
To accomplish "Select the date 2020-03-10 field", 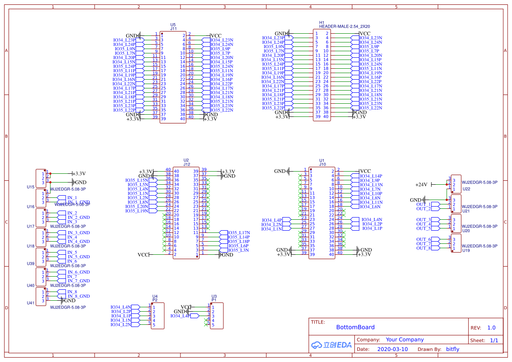I will click(392, 349).
